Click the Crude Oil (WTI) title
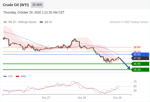Screen dimensions: 150x102 (x=16, y=5)
